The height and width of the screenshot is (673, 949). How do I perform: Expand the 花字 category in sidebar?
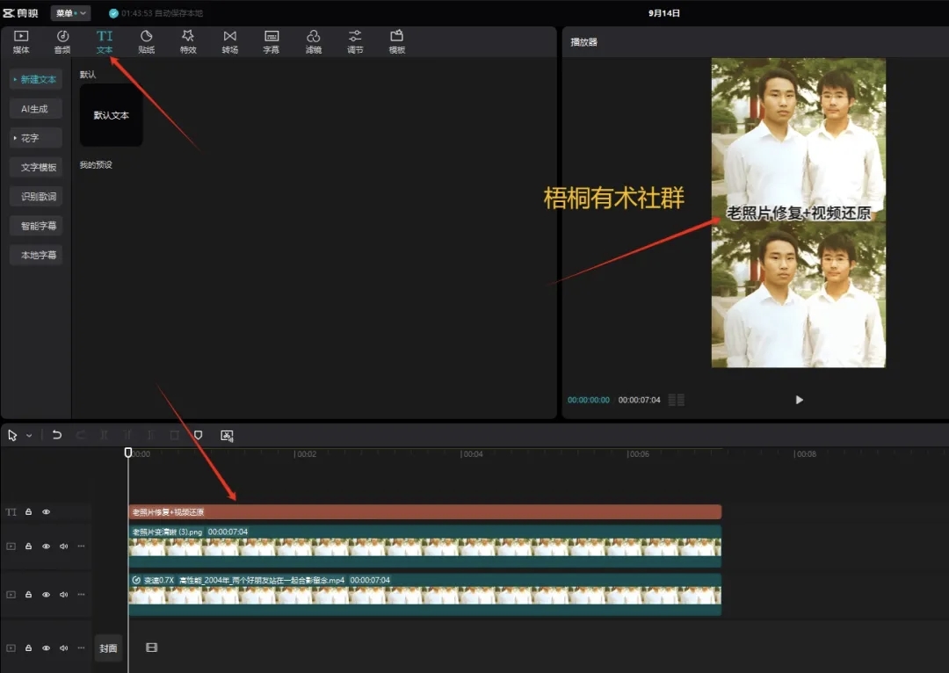click(x=36, y=138)
